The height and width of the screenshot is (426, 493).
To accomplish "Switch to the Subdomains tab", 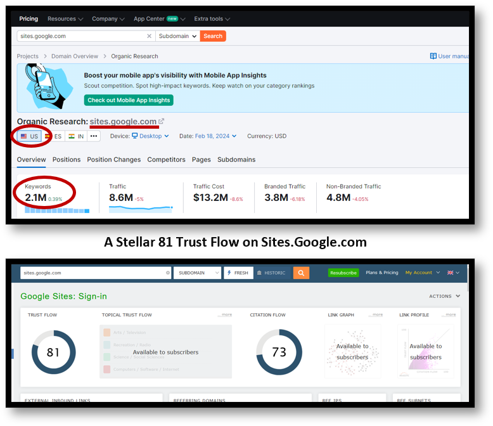I will coord(236,160).
